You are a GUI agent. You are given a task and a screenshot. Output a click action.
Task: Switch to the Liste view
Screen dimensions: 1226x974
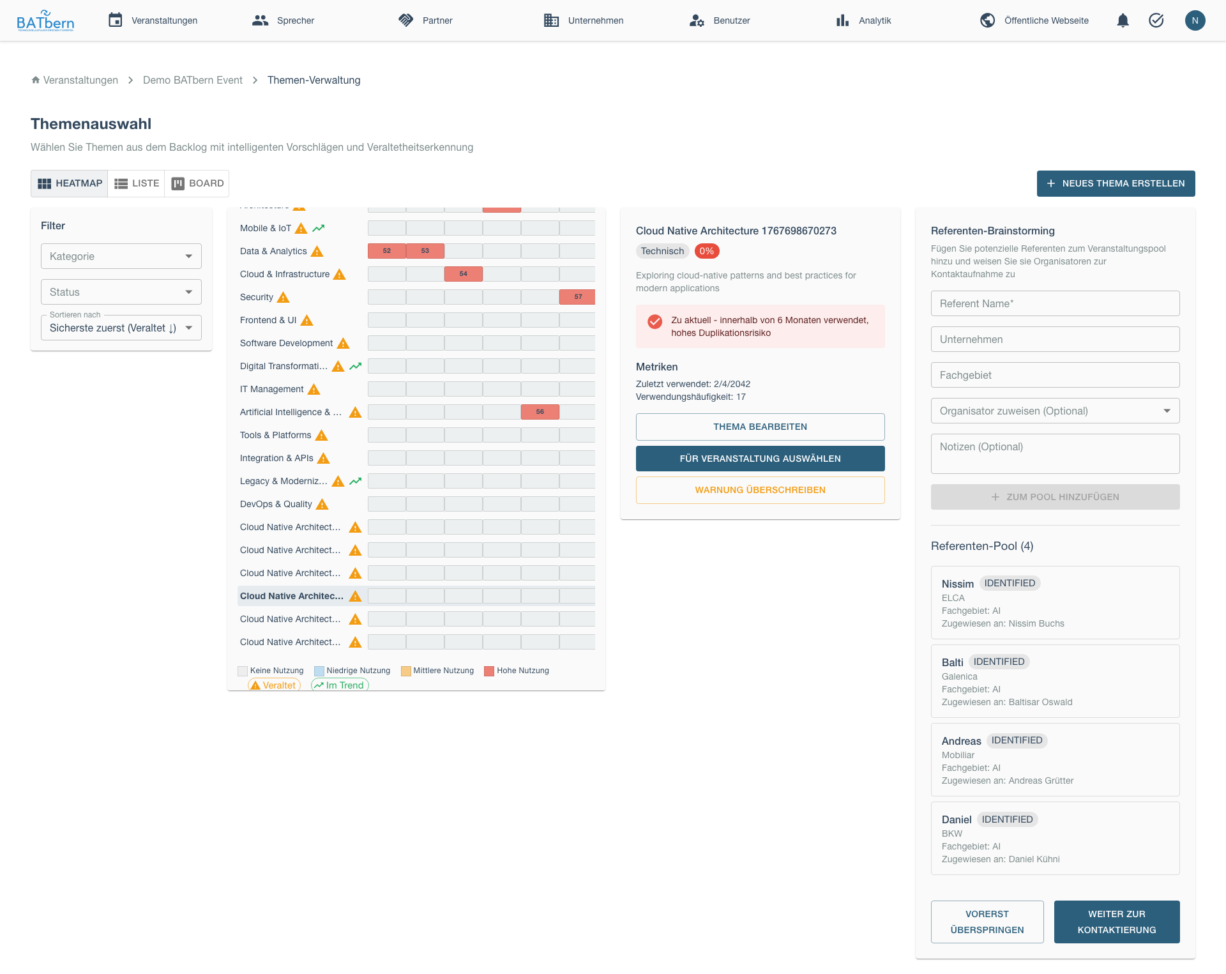click(137, 183)
